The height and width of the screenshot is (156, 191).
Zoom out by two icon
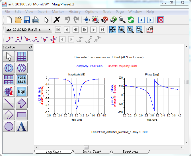113,20
